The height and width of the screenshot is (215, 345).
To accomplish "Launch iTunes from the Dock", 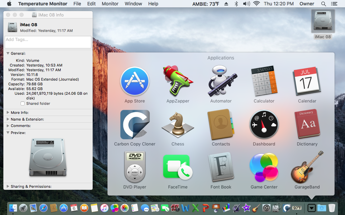I will 104,208.
